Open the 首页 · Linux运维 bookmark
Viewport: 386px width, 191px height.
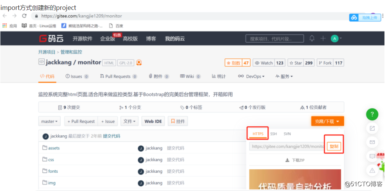39,26
